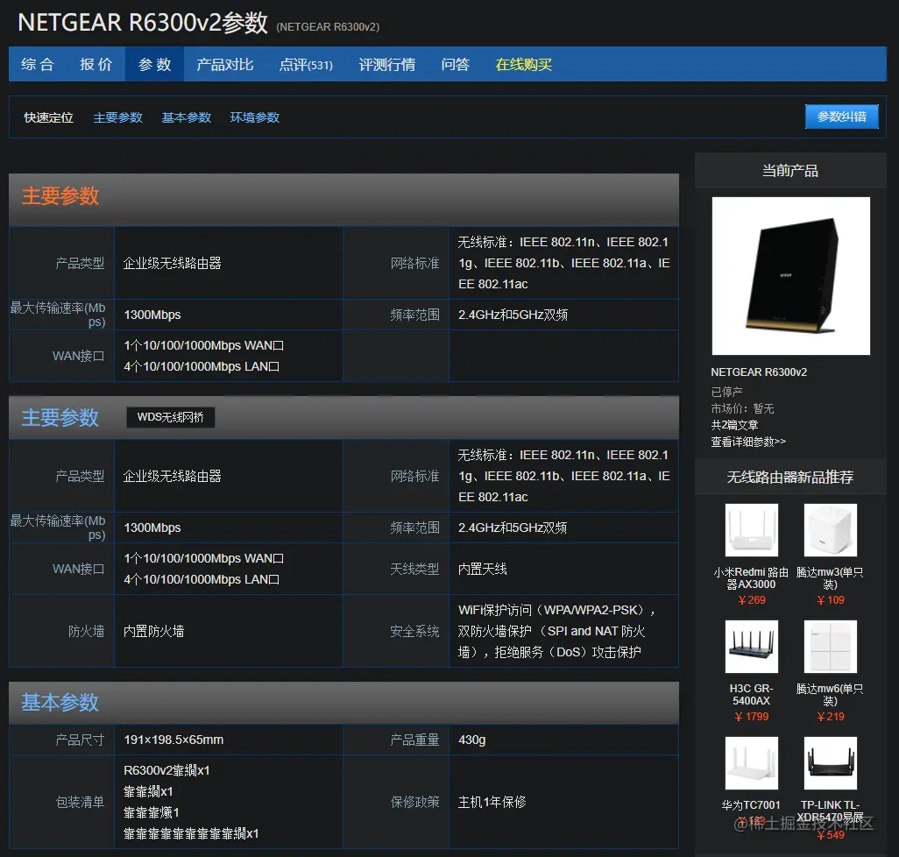Jump to 基本参数 via quick navigation
This screenshot has height=857, width=899.
[x=186, y=117]
